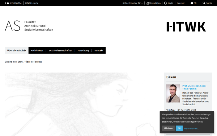Viewport: 217px width, 136px height.
Task: Click the Login arrow icon
Action: click(166, 3)
